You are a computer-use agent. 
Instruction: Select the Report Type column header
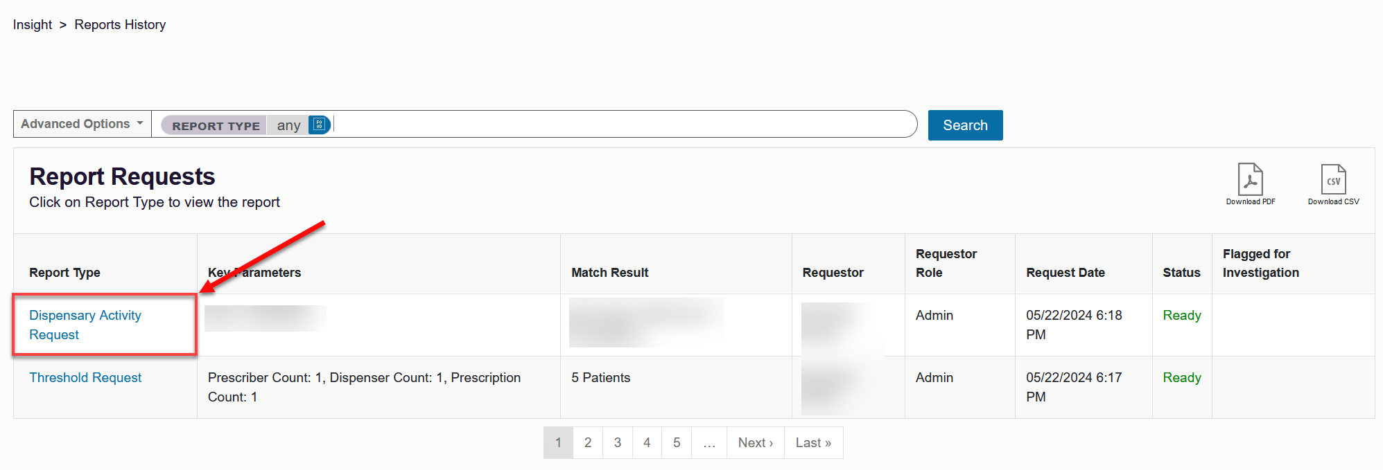click(64, 272)
